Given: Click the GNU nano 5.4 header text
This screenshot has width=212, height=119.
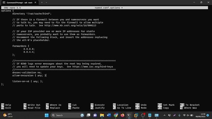Looking at the screenshot, I should tap(12, 8).
